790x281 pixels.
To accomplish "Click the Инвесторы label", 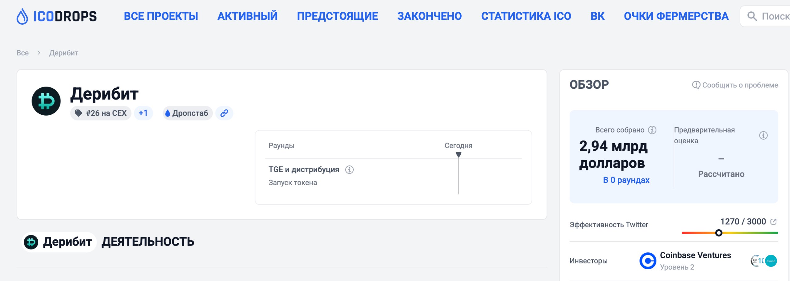I will [x=588, y=261].
